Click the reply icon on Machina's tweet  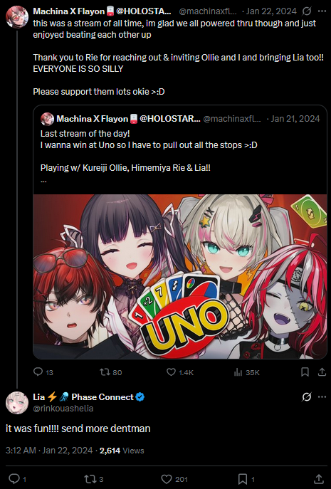pos(38,372)
